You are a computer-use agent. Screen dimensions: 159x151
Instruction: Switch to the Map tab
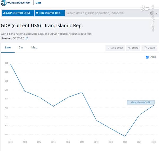[x=34, y=47]
